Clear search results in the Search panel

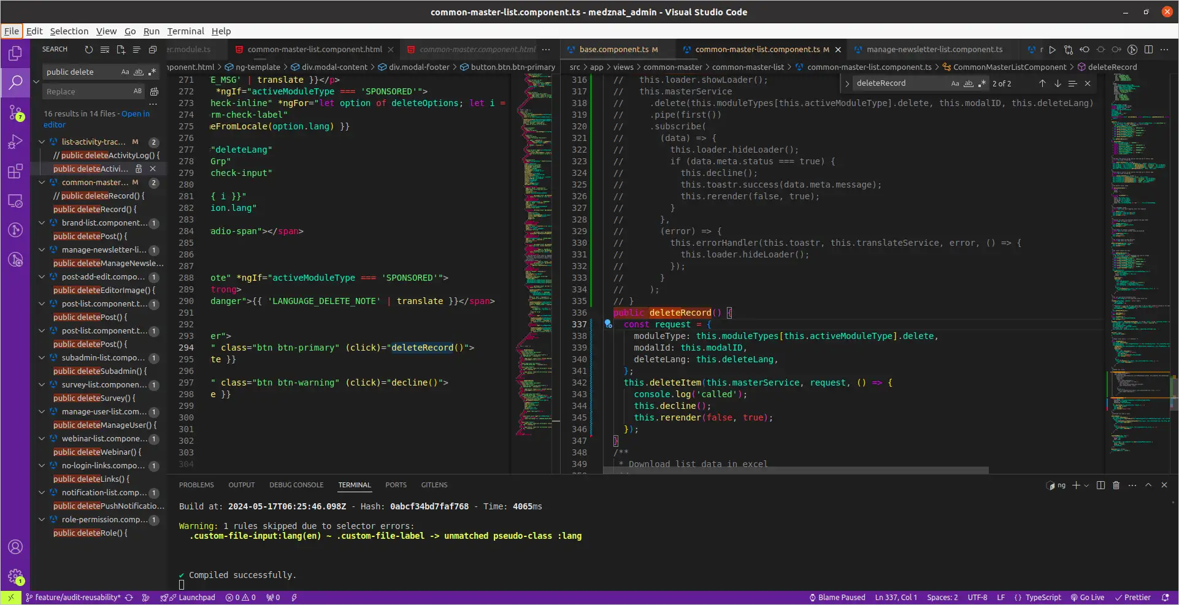(105, 50)
